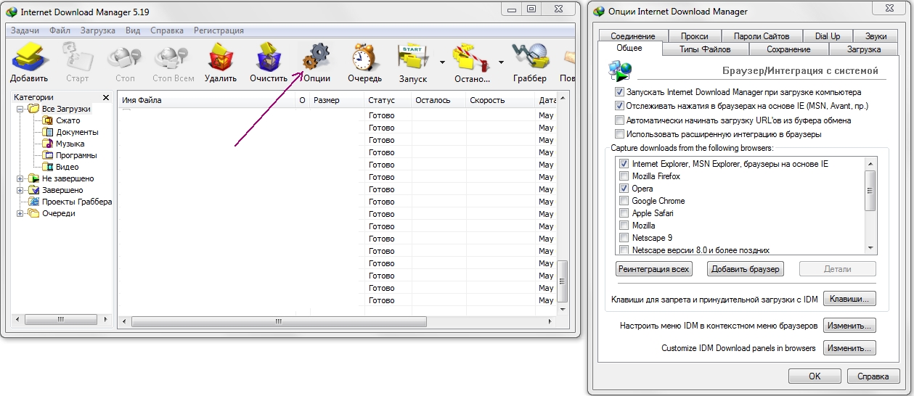Screen dimensions: 914x396
Task: Open the Очередь scheduler clock icon
Action: coord(364,57)
